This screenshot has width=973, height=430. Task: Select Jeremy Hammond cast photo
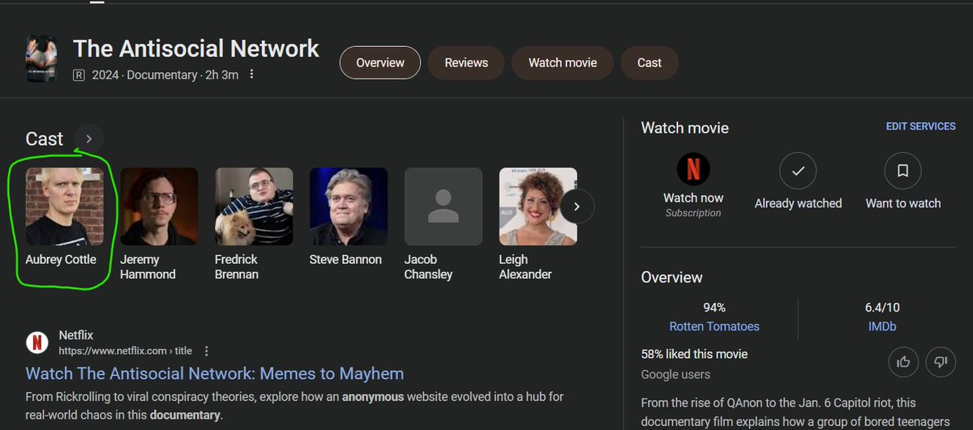click(160, 206)
